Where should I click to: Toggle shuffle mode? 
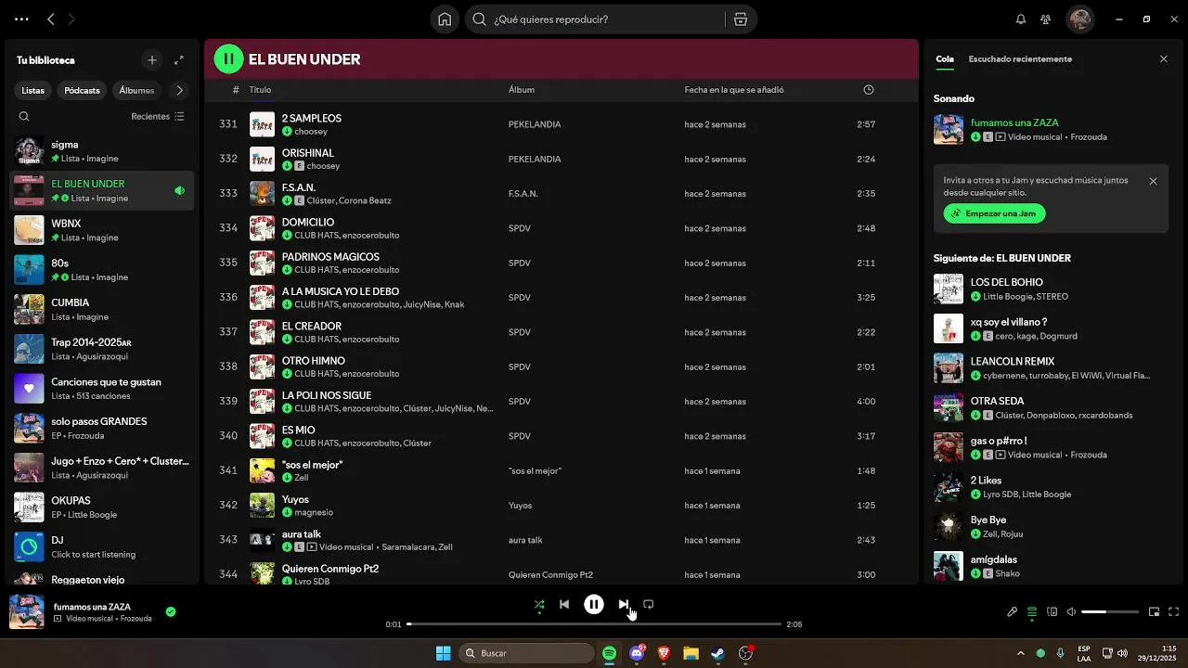click(539, 605)
